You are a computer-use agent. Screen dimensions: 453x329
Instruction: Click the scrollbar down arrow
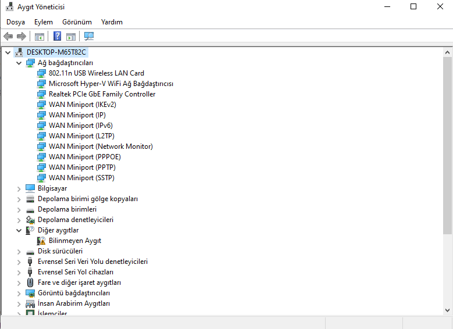pos(447,310)
